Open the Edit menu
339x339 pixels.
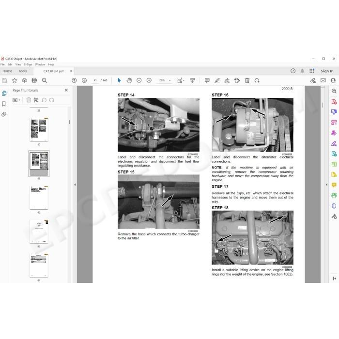pos(10,64)
